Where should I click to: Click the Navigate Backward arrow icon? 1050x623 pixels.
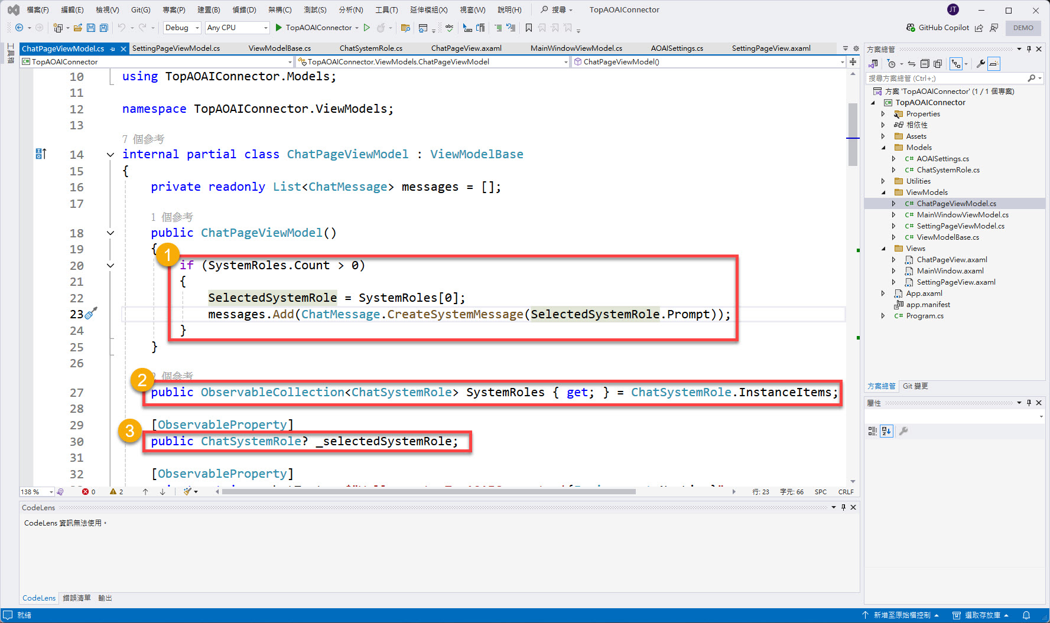pos(19,28)
